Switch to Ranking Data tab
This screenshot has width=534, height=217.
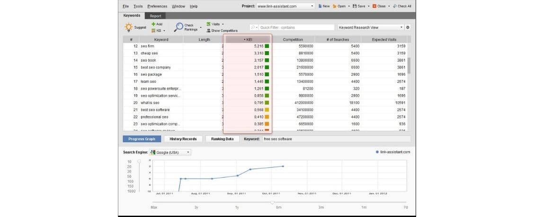click(x=222, y=139)
